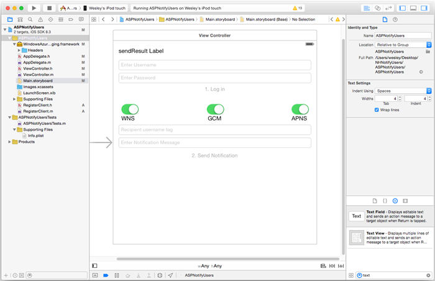
Task: Click the warning count badge 13
Action: click(298, 8)
